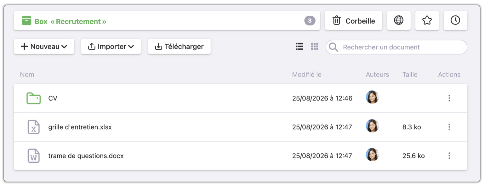This screenshot has width=485, height=185.
Task: Click the author avatar on the CV row
Action: click(x=372, y=97)
